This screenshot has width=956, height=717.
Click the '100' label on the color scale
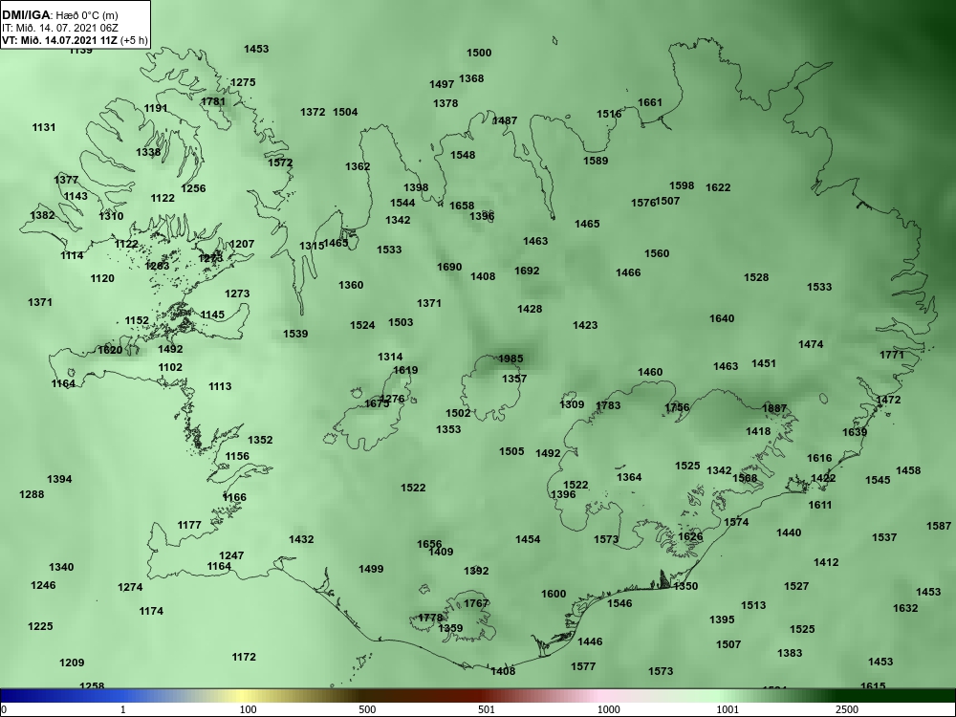tap(248, 709)
